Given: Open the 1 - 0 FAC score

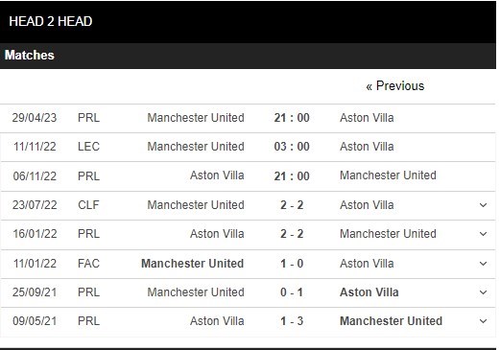Looking at the screenshot, I should (x=292, y=264).
